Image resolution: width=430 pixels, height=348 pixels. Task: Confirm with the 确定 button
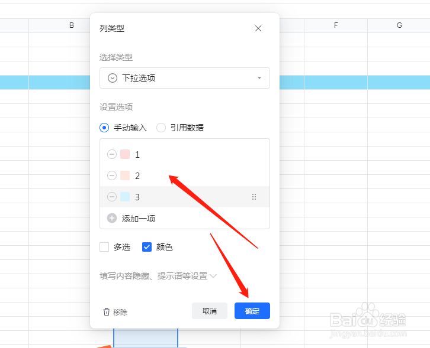click(x=252, y=311)
